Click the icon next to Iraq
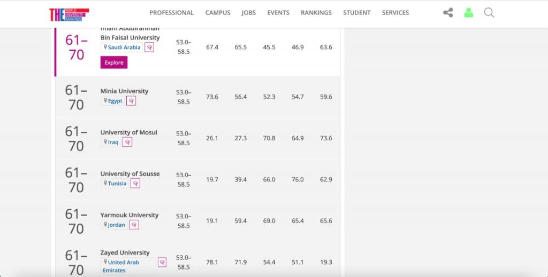The height and width of the screenshot is (277, 548). pos(127,143)
